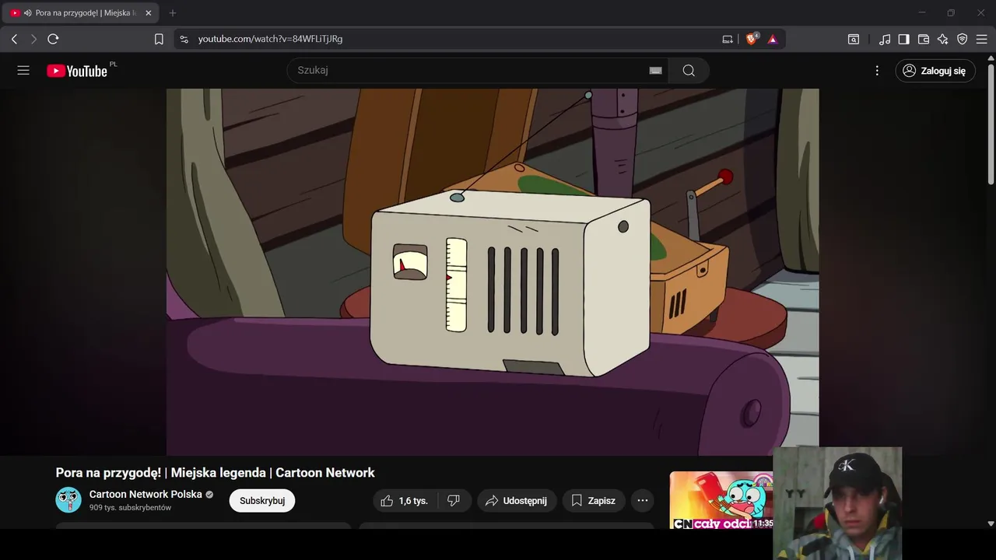Go to YouTube home via logo
Image resolution: width=996 pixels, height=560 pixels.
pos(77,71)
